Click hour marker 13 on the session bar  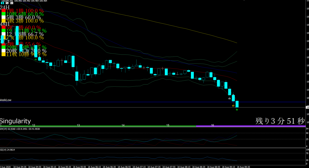click(78, 125)
